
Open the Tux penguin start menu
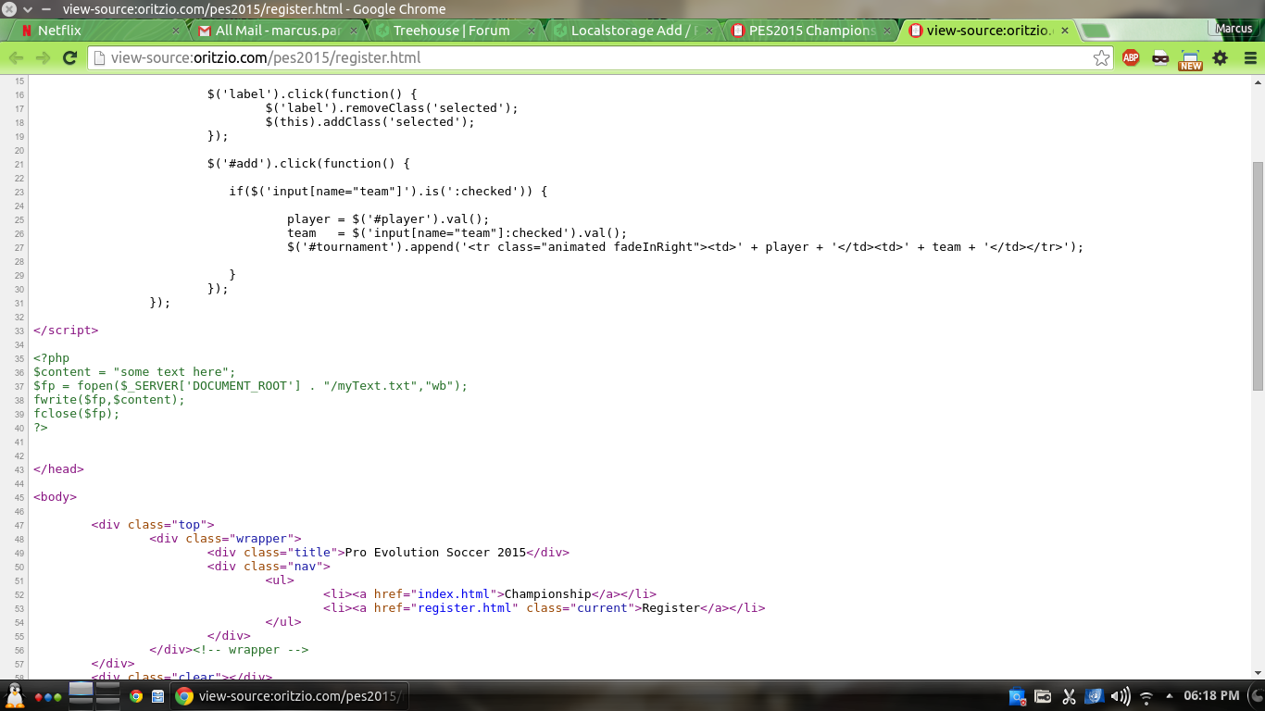click(x=15, y=695)
